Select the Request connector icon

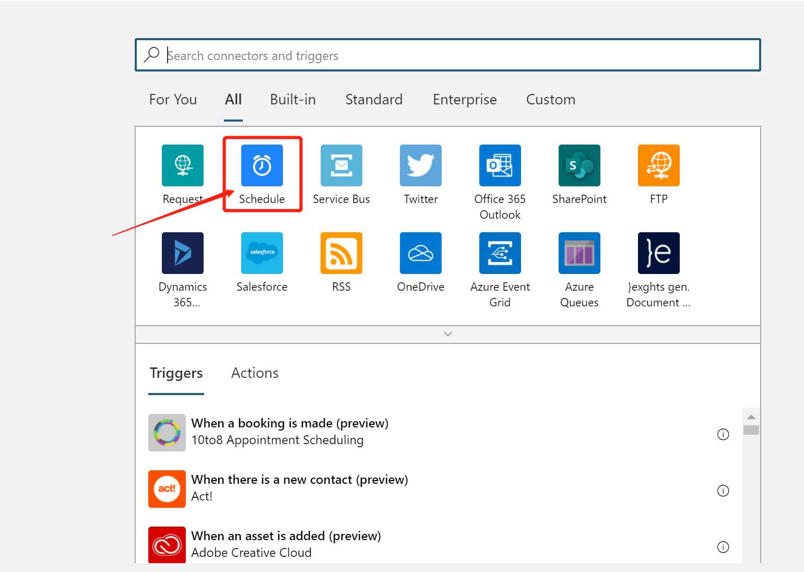(x=183, y=165)
